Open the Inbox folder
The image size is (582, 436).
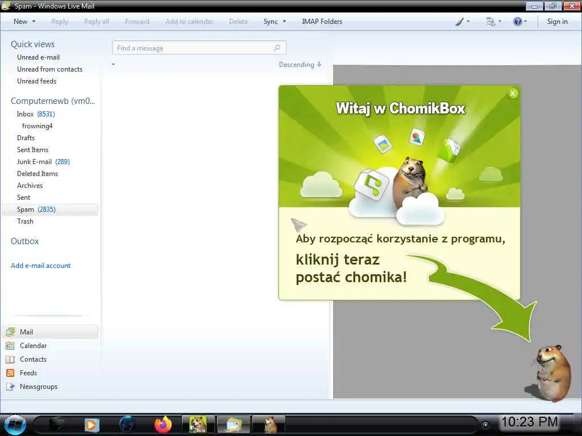[36, 114]
